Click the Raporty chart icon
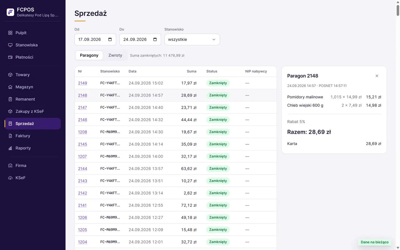 pos(10,148)
